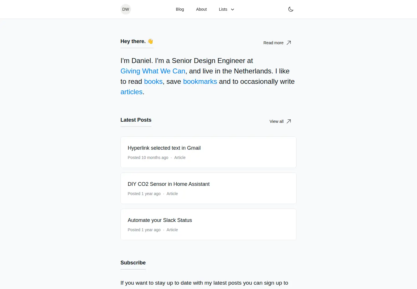Follow the articles link
Screen dimensions: 417x289
(x=131, y=92)
